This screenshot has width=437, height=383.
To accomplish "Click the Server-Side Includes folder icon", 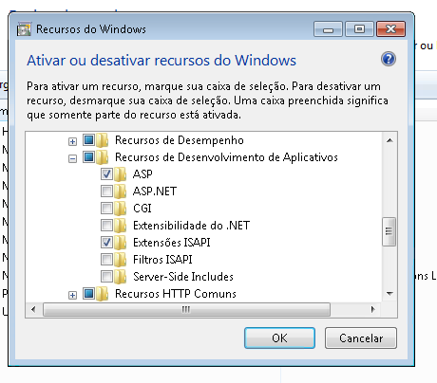I will [121, 277].
